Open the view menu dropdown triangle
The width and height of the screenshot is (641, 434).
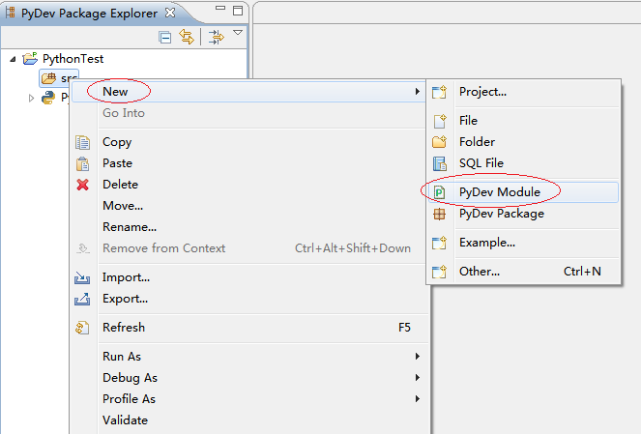(x=237, y=34)
